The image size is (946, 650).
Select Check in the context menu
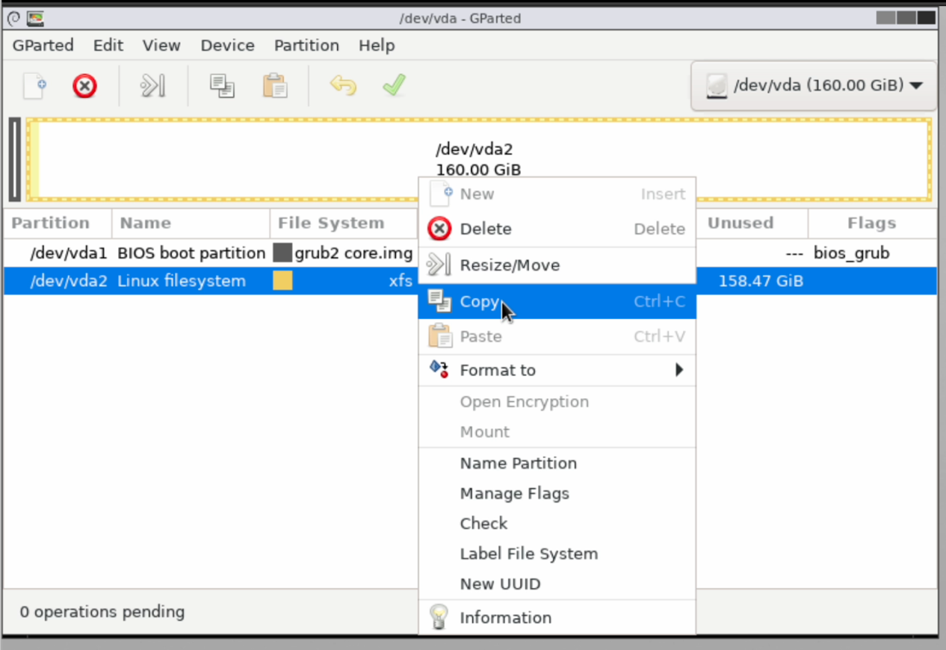[x=557, y=523]
